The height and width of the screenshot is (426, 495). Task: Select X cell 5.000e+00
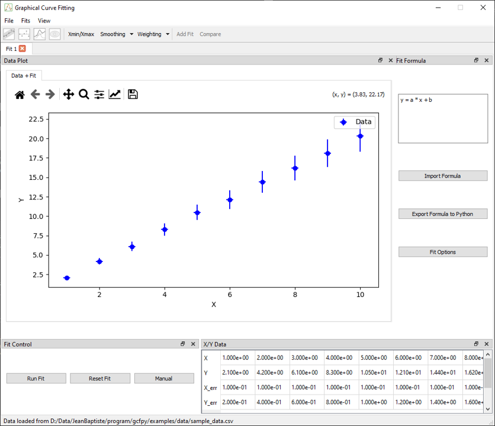click(x=375, y=358)
